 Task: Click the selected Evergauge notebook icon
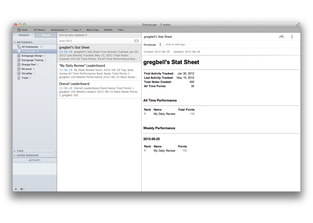coord(19,51)
